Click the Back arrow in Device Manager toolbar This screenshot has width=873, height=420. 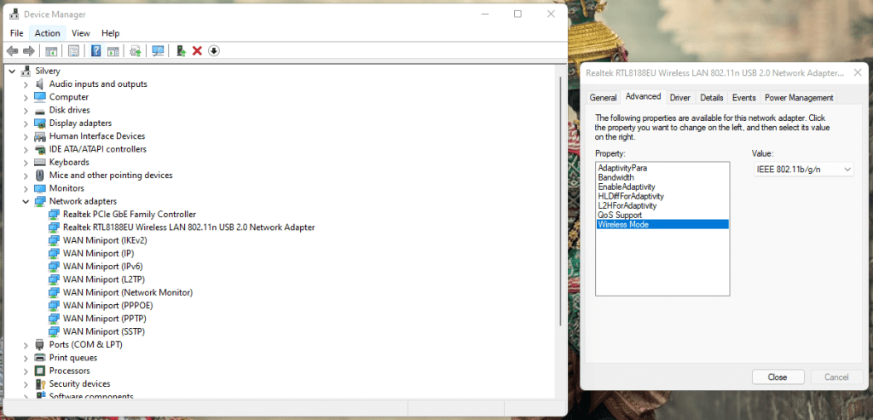pos(12,51)
